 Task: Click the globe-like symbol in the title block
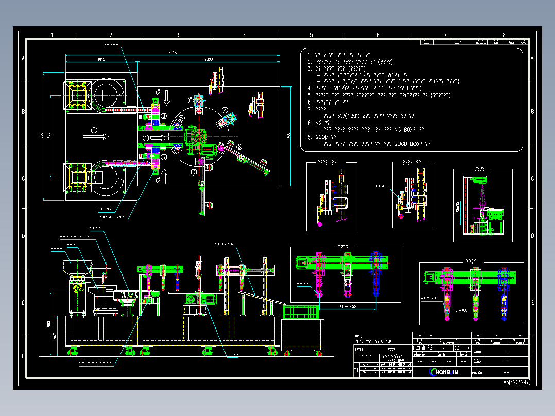[x=423, y=347]
